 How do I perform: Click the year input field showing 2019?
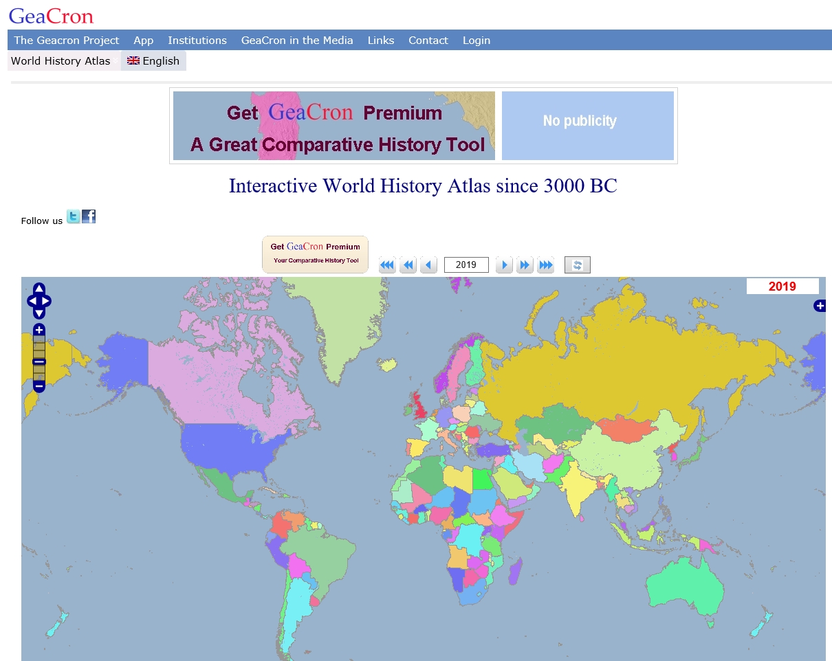[466, 265]
